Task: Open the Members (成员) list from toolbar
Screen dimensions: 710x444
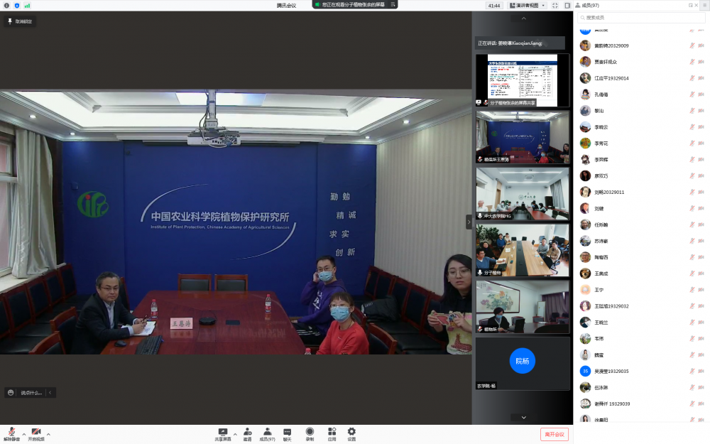Action: pyautogui.click(x=267, y=431)
